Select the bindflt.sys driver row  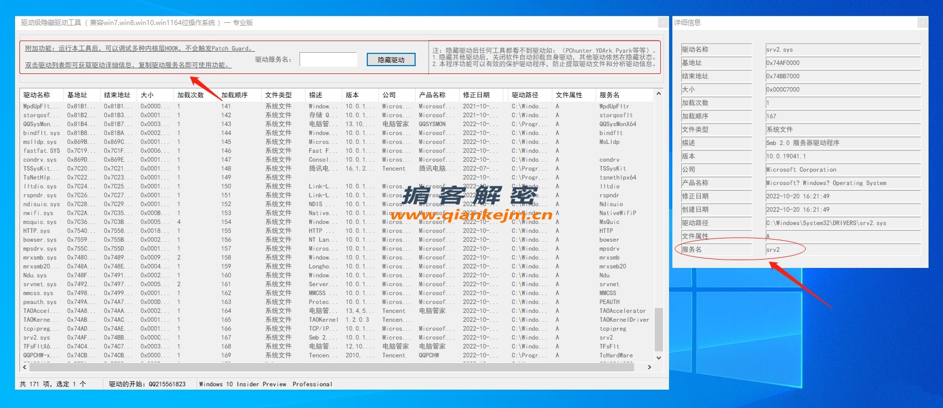tap(337, 133)
